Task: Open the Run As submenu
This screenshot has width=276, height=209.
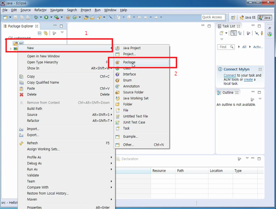Action: click(66, 169)
